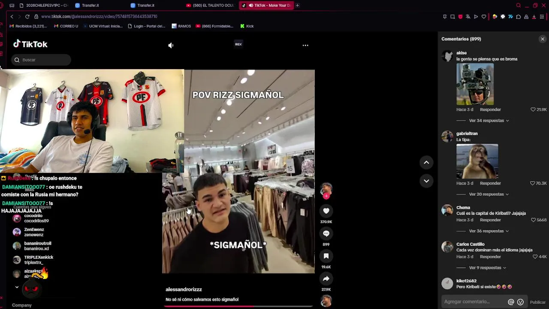549x309 pixels.
Task: Open the extensions puzzle icon
Action: pyautogui.click(x=518, y=17)
